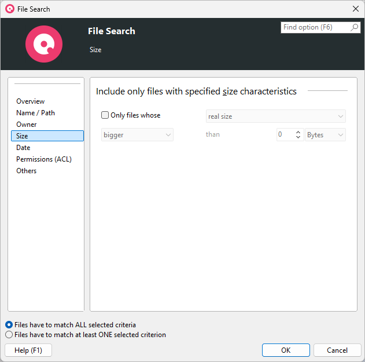Open Permissions (ACL) settings
This screenshot has height=362, width=365.
tap(43, 159)
